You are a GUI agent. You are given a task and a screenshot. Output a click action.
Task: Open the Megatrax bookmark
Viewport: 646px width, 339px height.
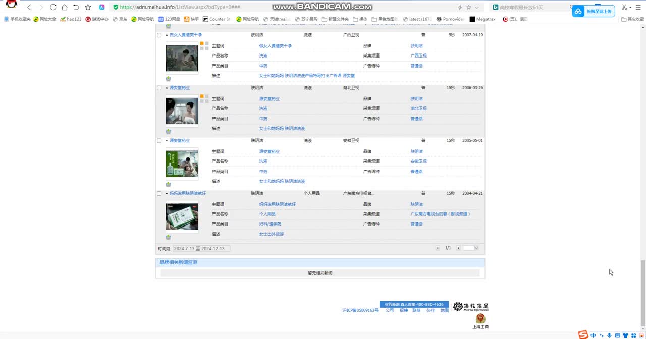pyautogui.click(x=482, y=19)
